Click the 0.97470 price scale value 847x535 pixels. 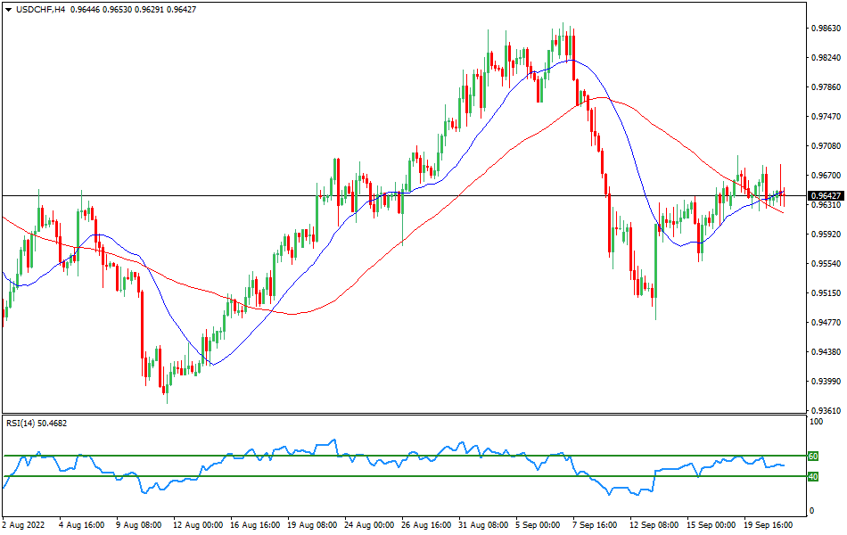pyautogui.click(x=824, y=117)
